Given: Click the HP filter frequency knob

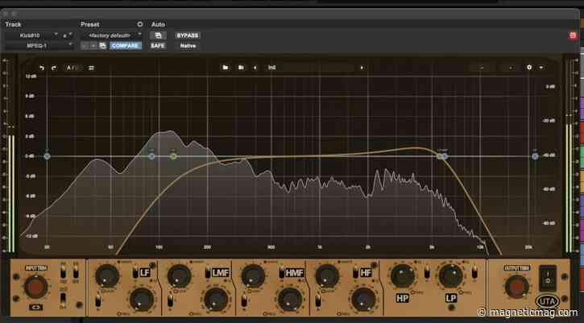Looking at the screenshot, I should (x=403, y=276).
